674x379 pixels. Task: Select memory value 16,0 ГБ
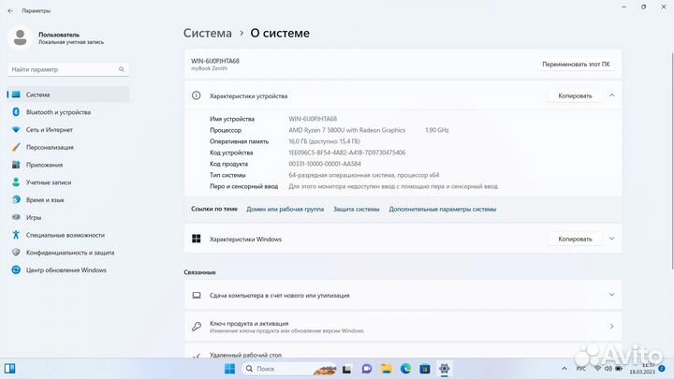coord(297,141)
